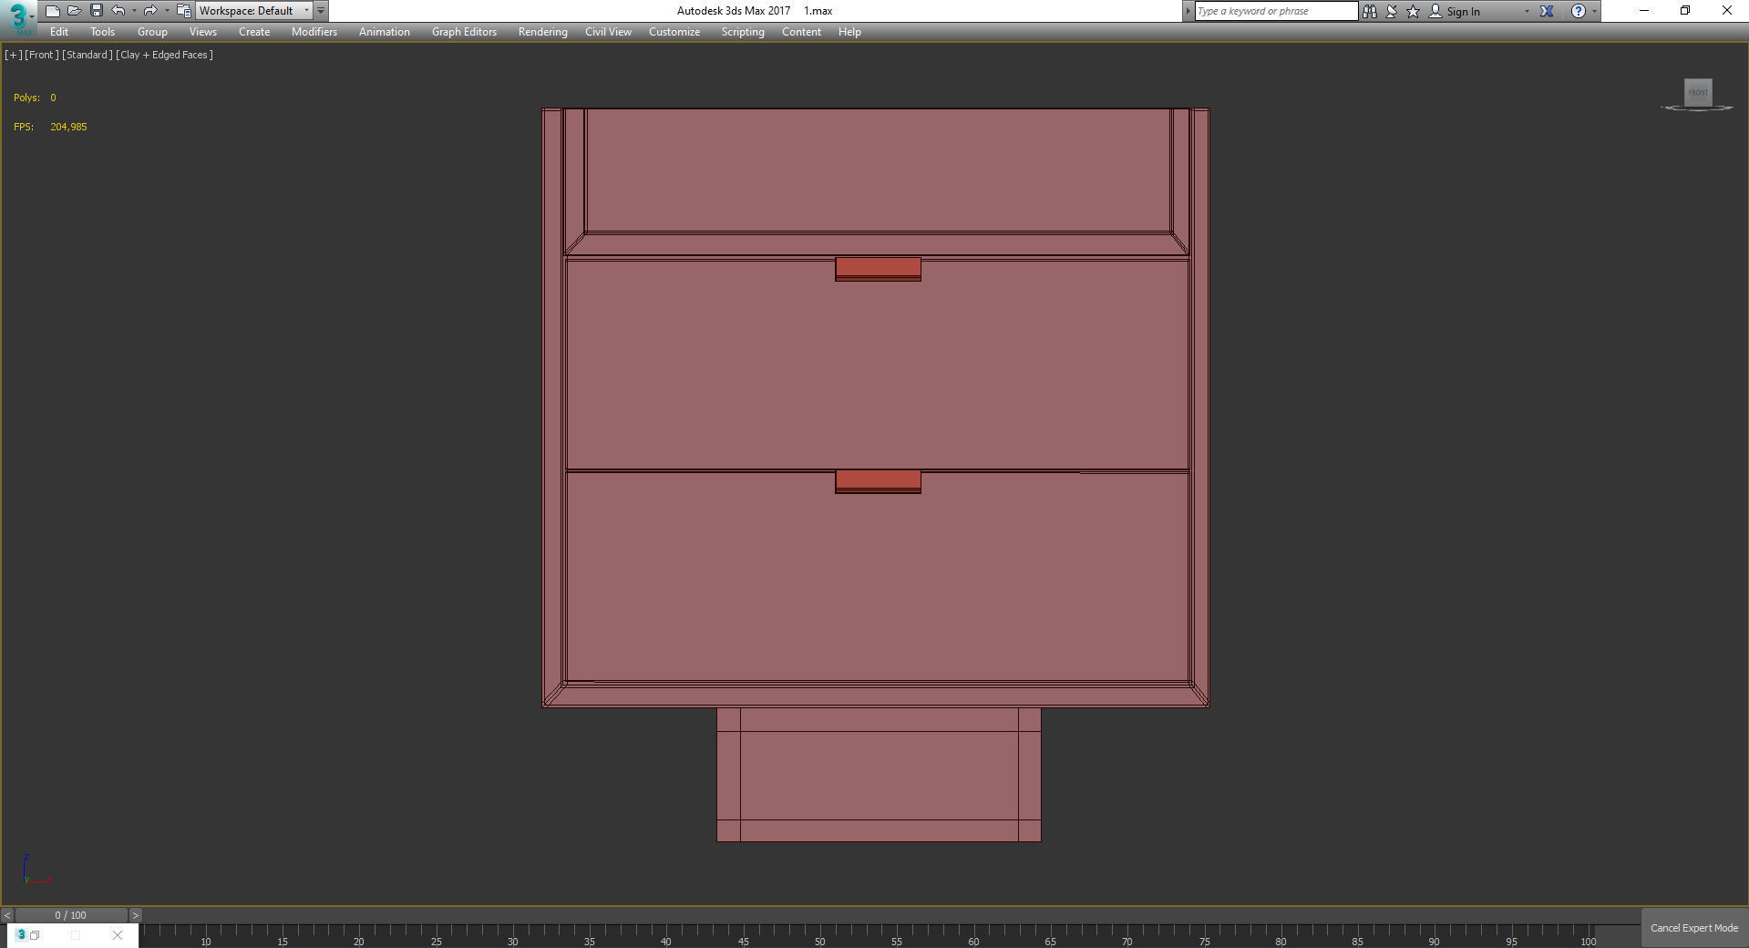
Task: Redo the action with the redo arrow
Action: tap(150, 11)
